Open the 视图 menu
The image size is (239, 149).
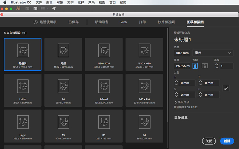[102, 2]
